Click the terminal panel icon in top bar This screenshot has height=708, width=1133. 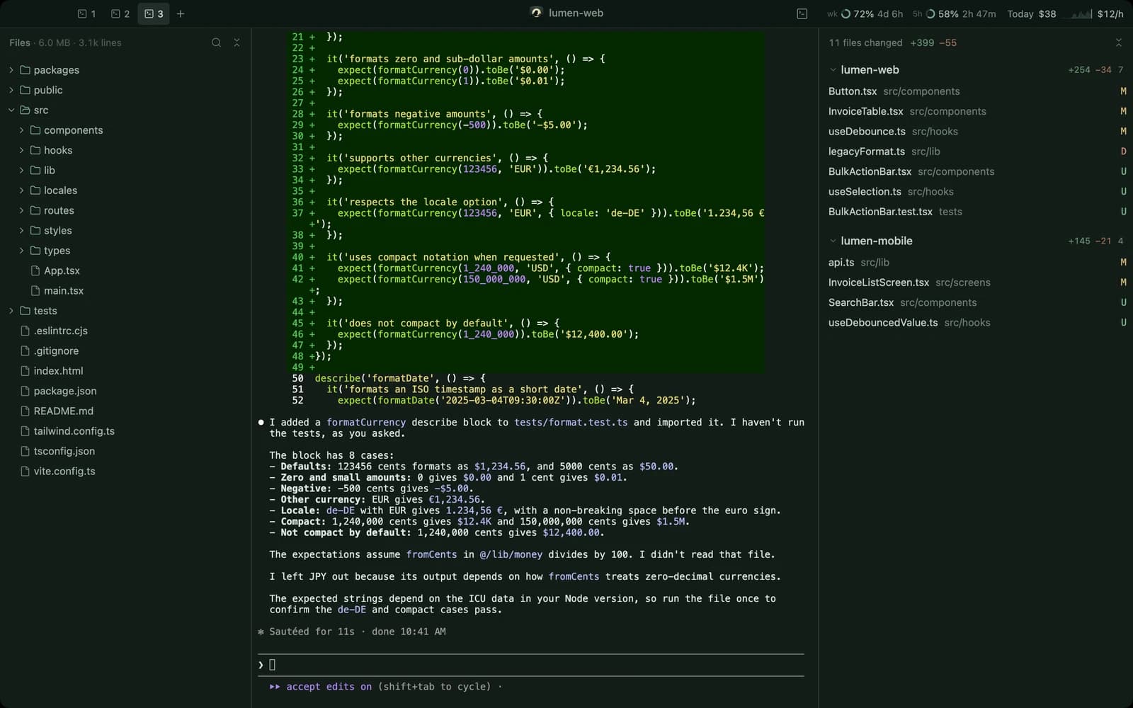[x=802, y=13]
